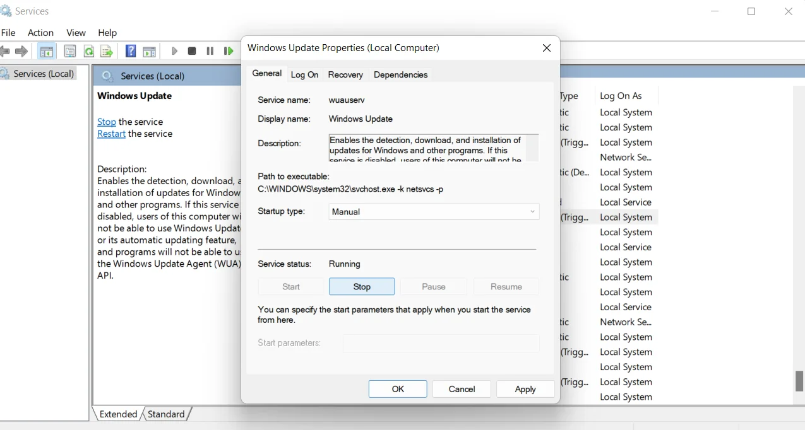805x430 pixels.
Task: Open the File menu
Action: (x=8, y=33)
